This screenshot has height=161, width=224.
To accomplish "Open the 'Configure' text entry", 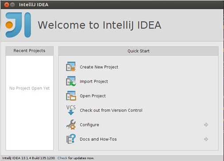I will 89,125.
